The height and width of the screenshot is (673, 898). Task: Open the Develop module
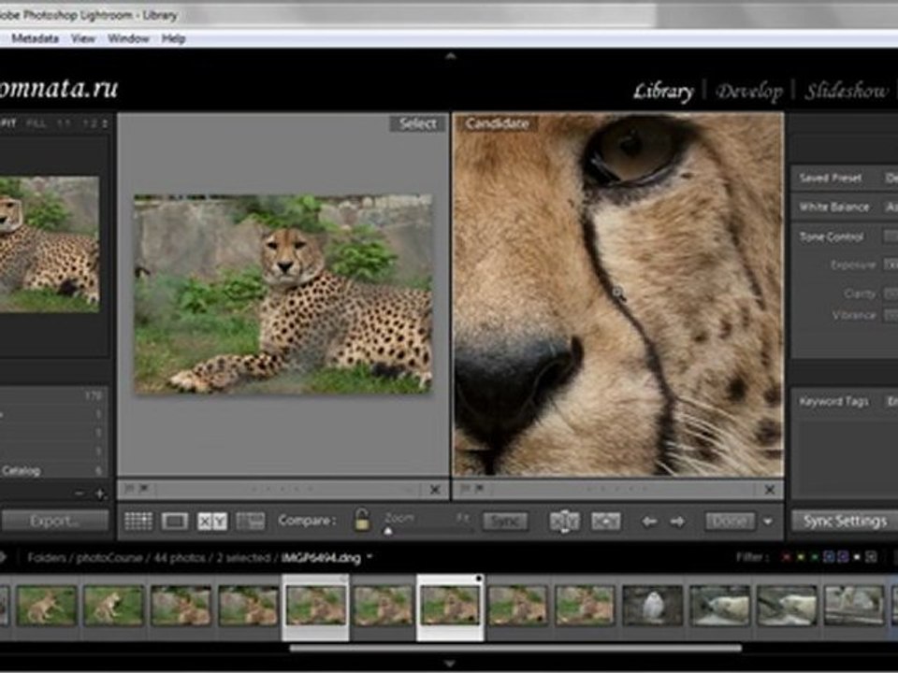(x=748, y=91)
